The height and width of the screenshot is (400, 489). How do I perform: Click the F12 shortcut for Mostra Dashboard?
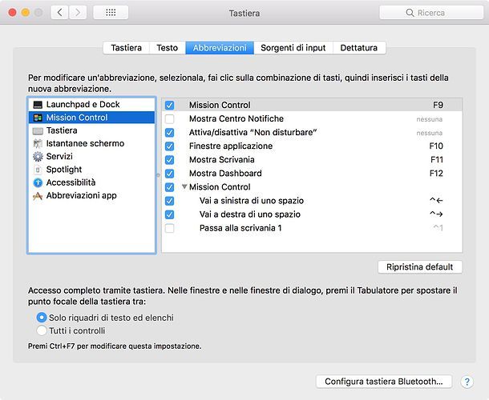[436, 174]
